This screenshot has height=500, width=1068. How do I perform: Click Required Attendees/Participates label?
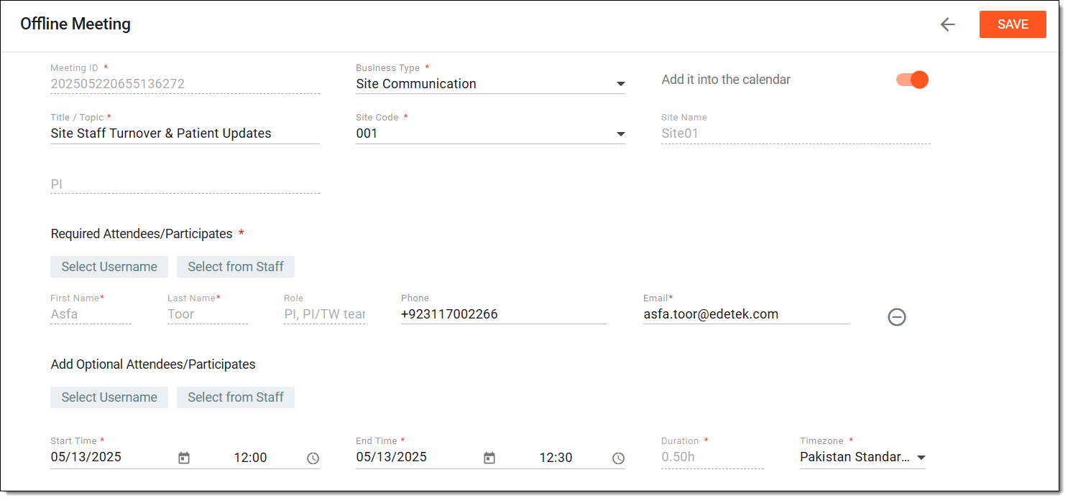142,234
